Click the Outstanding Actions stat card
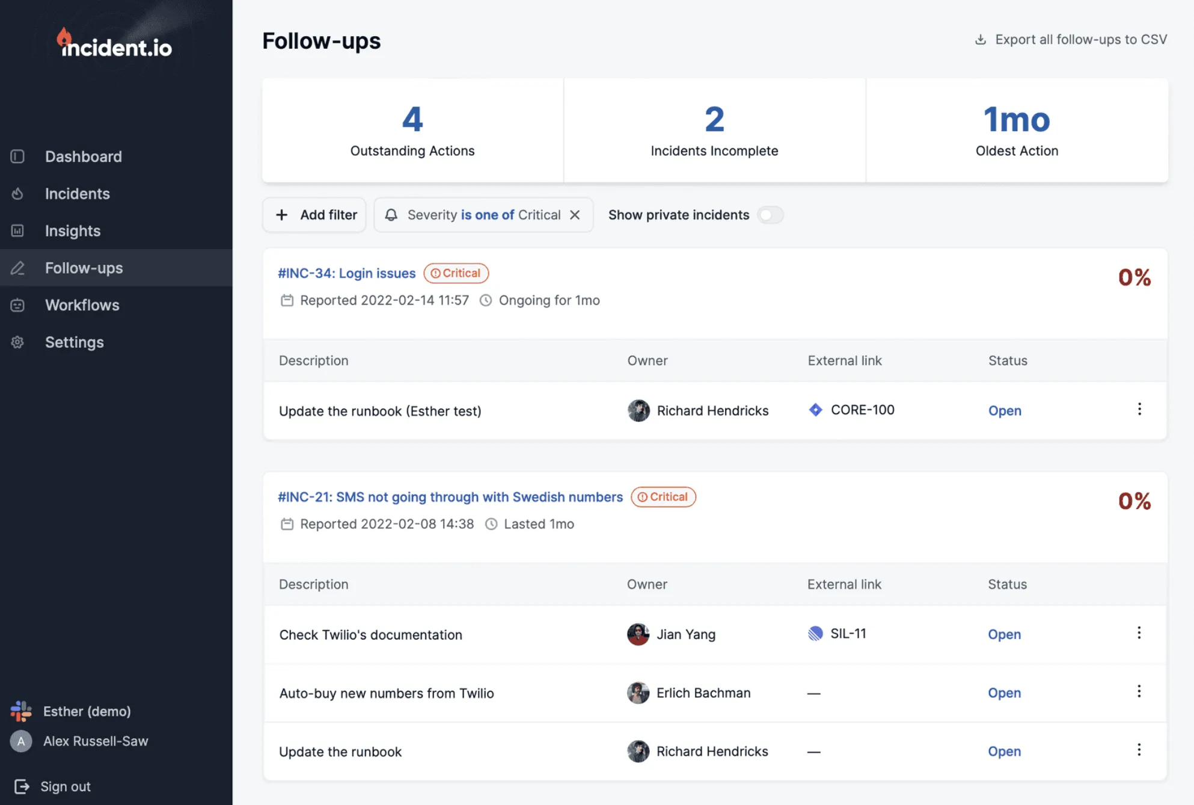Viewport: 1194px width, 805px height. click(412, 130)
